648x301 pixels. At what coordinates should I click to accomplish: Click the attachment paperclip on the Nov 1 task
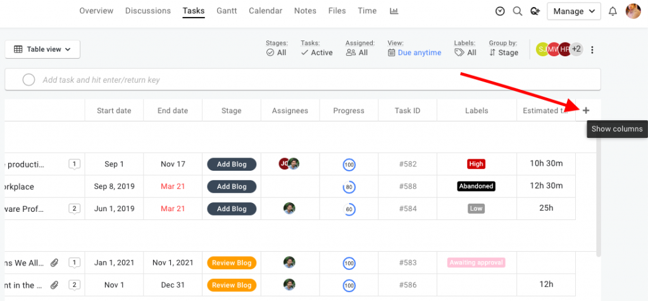tap(55, 285)
